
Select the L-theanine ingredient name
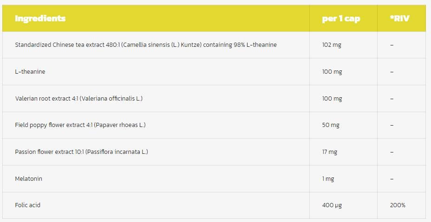pos(30,72)
